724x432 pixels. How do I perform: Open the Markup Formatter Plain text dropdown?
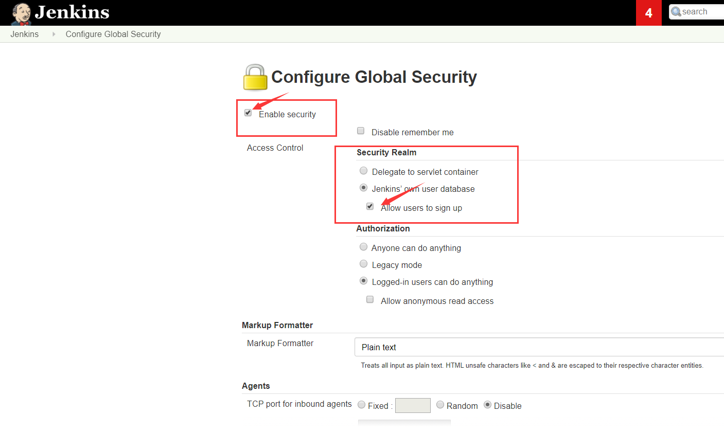pos(539,347)
